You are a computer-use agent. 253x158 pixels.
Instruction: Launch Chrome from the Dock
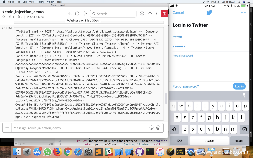coord(68,152)
